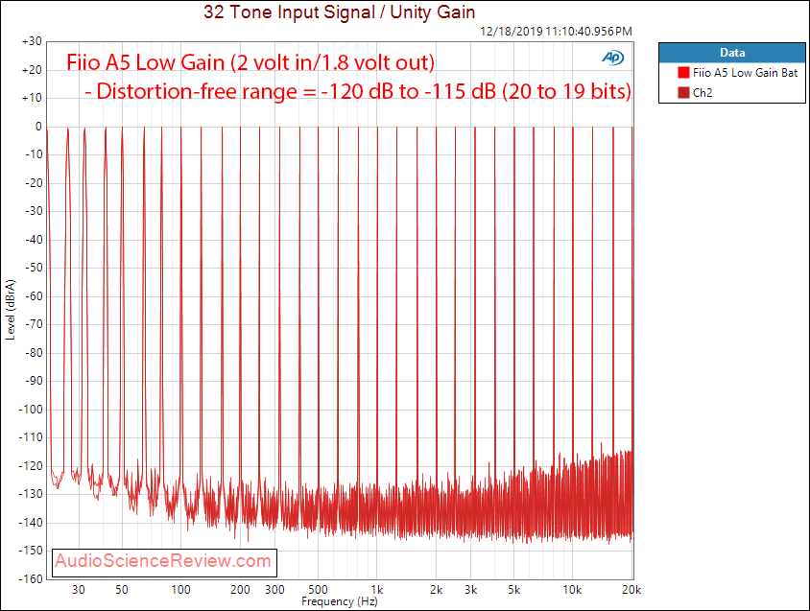Click the AP logo in chart corner
Image resolution: width=810 pixels, height=611 pixels.
[x=612, y=58]
